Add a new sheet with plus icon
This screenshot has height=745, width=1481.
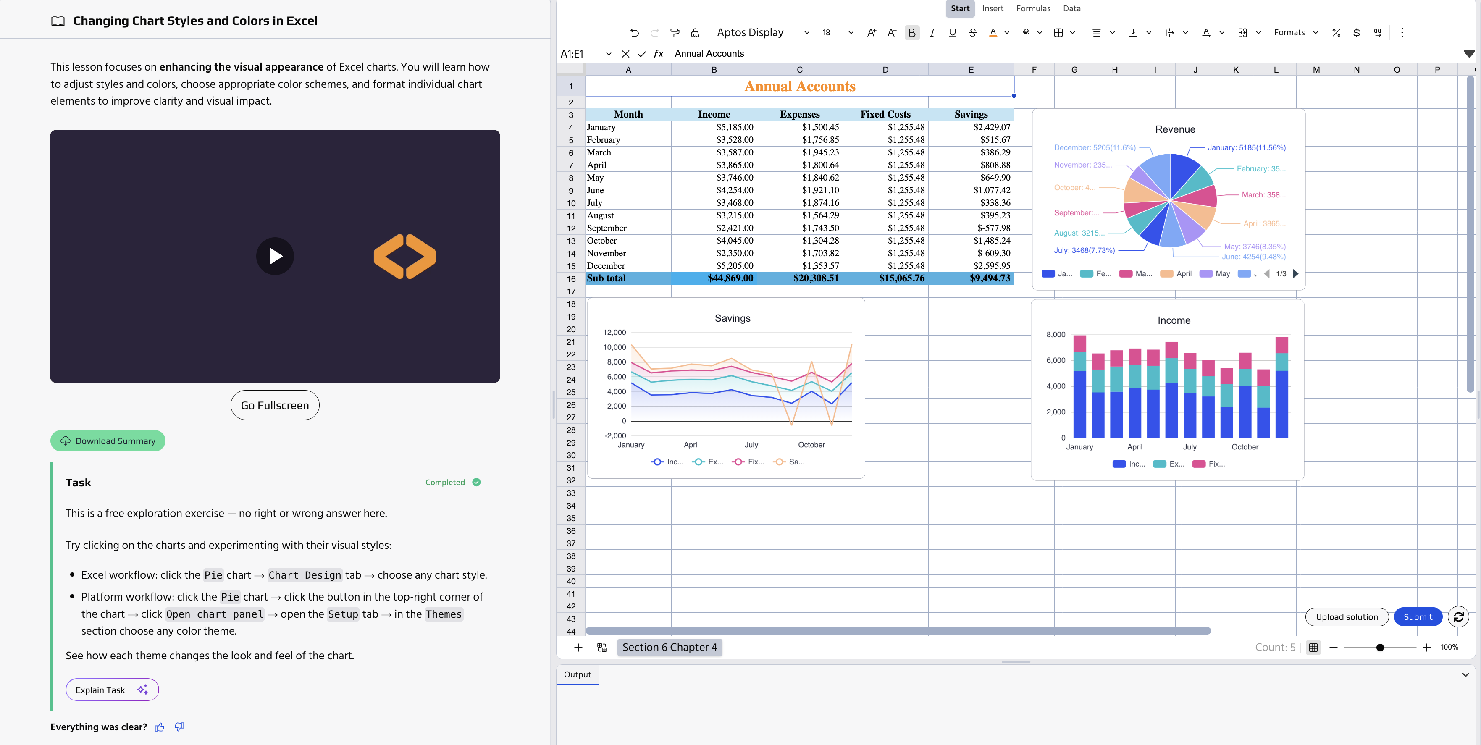[578, 647]
